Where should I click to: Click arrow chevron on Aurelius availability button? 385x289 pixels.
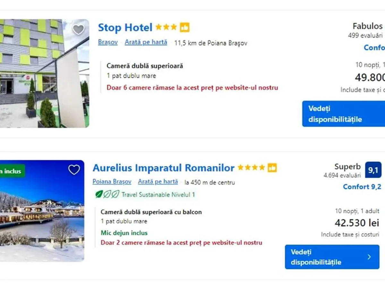(x=369, y=257)
